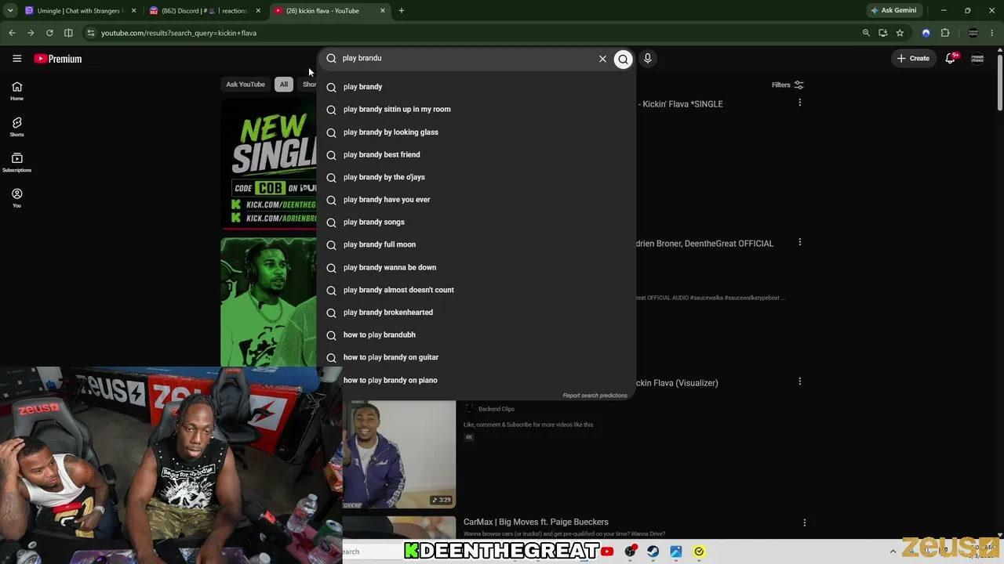Open the notifications bell

point(950,58)
